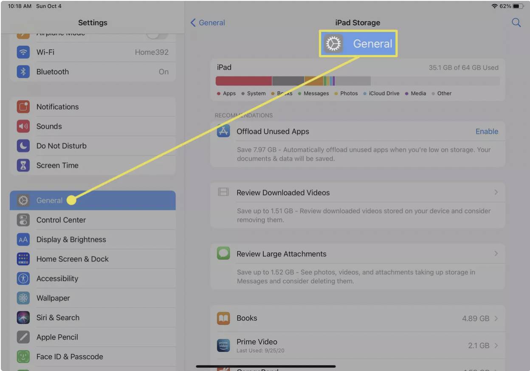Open Screen Time via its hourglass icon
The height and width of the screenshot is (371, 530).
(23, 165)
